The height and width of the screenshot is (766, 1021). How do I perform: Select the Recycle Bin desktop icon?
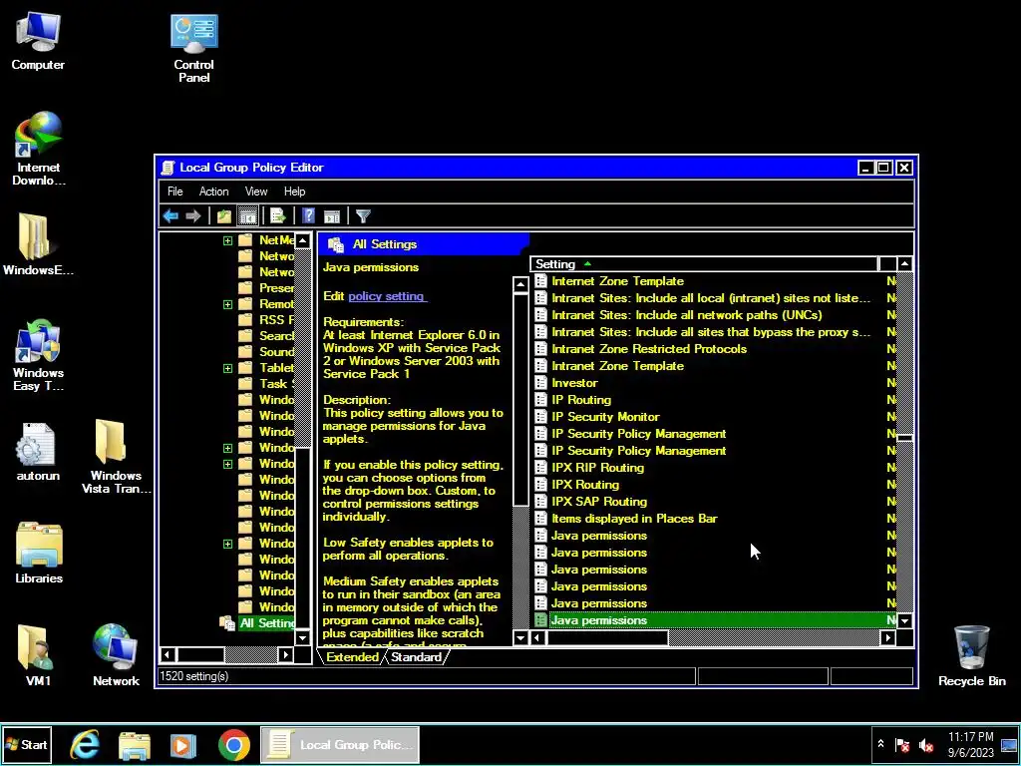coord(971,654)
